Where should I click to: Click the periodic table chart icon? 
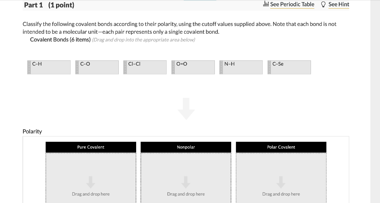[x=266, y=4]
